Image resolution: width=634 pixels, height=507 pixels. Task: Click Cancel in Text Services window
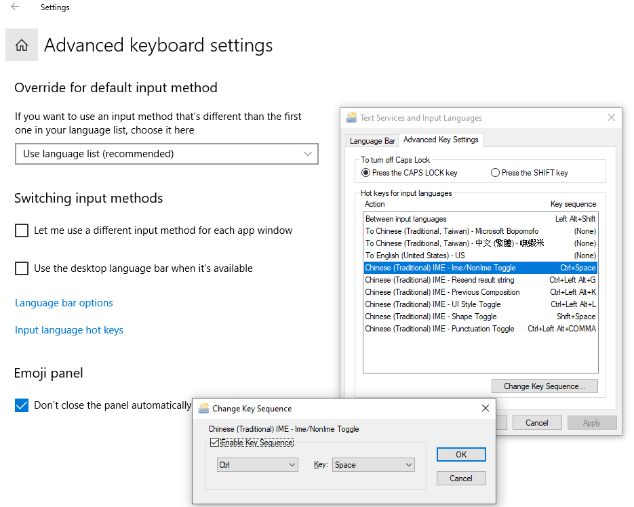pyautogui.click(x=537, y=422)
